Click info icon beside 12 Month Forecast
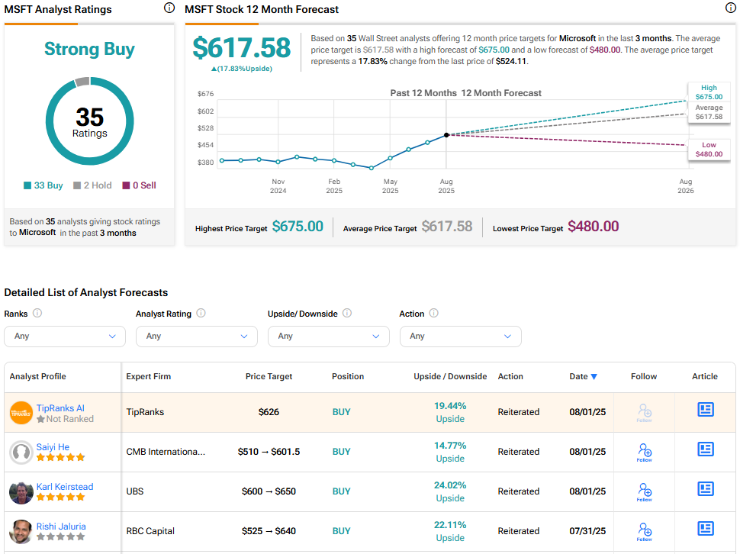 (x=730, y=8)
